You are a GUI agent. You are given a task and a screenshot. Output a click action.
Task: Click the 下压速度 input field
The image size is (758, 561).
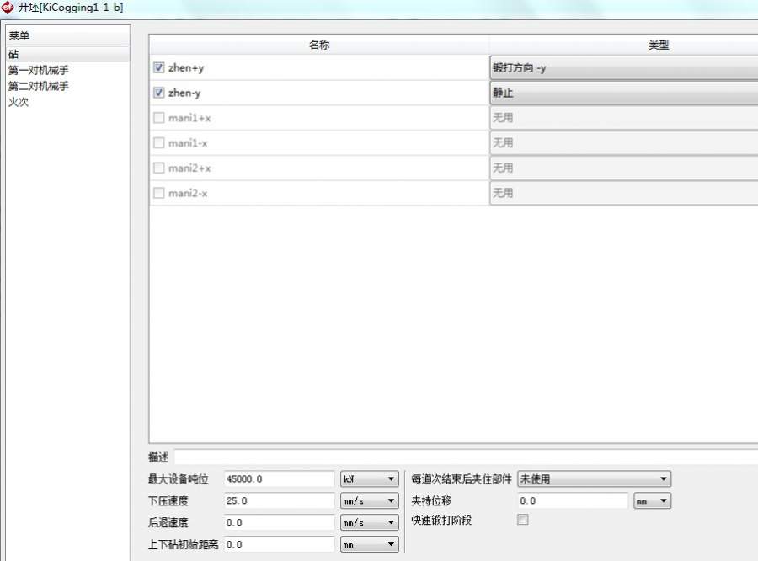280,500
